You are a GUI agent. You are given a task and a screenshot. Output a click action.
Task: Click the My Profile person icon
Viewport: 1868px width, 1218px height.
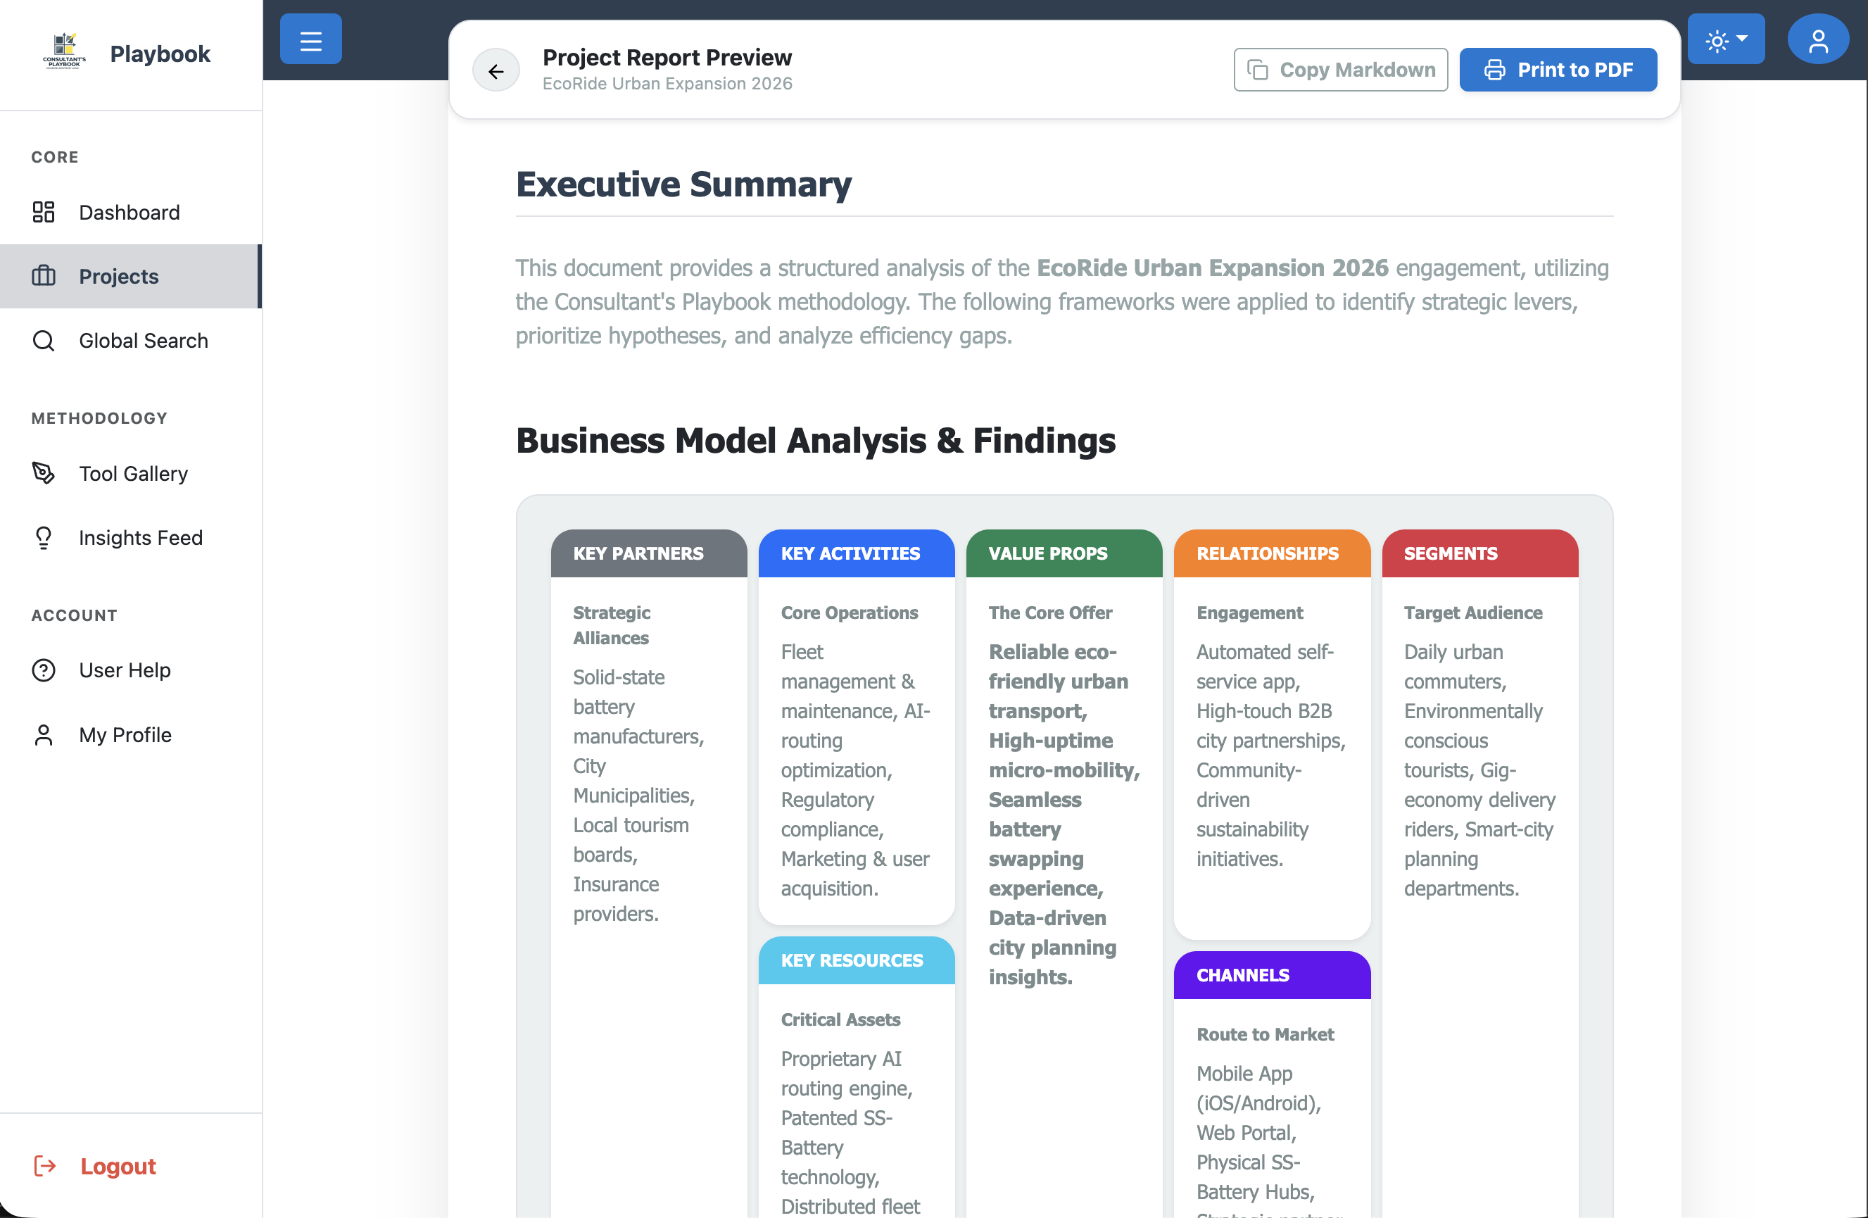43,734
